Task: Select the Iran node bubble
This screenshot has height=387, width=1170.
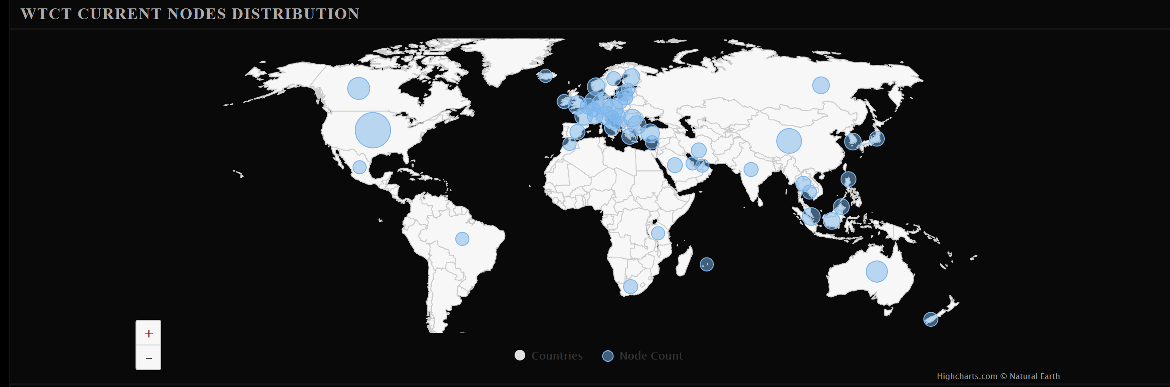Action: point(698,150)
